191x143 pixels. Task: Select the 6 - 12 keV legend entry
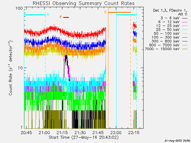173,22
